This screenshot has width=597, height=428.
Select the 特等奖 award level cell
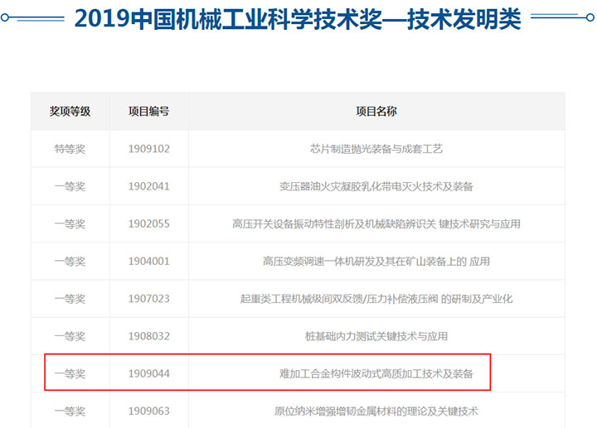[70, 149]
